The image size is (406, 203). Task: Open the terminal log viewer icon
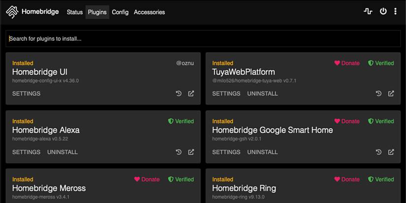point(368,11)
